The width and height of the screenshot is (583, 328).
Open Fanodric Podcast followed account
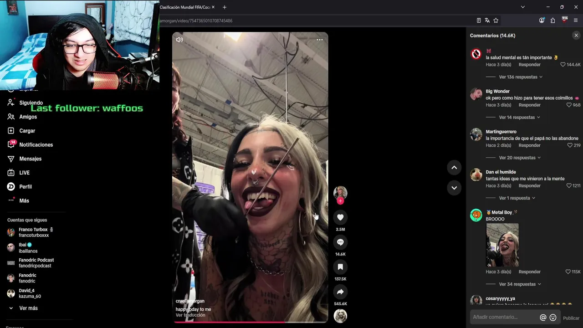[x=31, y=263]
